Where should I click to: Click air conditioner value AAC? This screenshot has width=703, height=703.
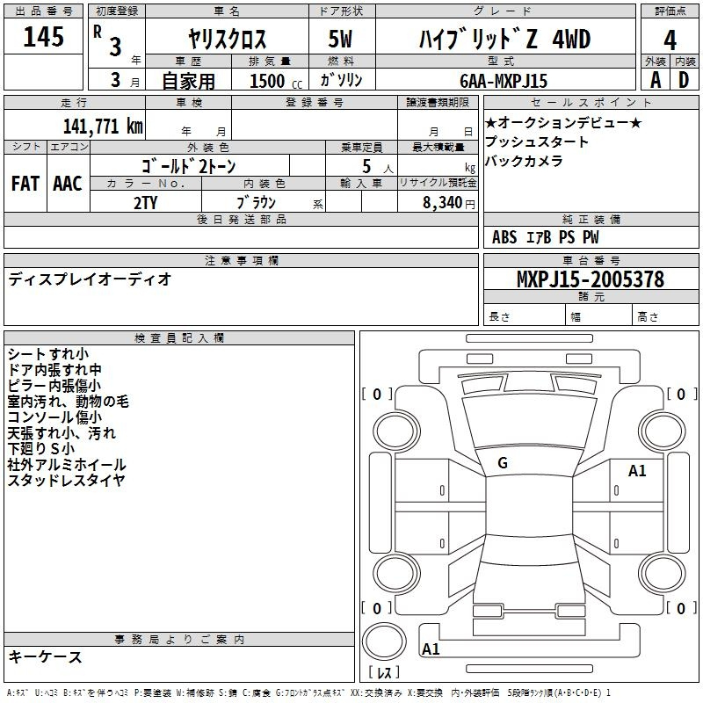(68, 184)
